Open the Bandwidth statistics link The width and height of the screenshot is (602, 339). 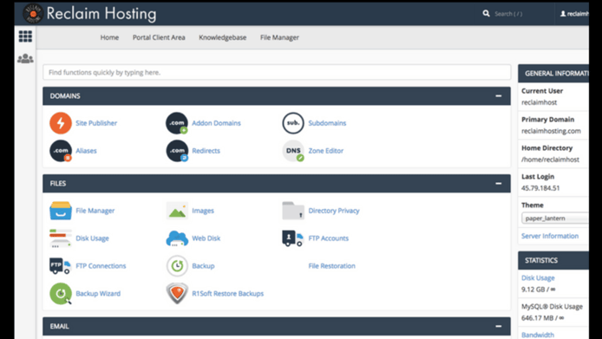(538, 335)
